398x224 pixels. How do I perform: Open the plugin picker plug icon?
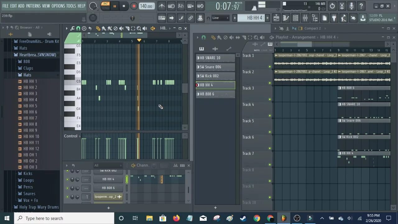point(334,18)
